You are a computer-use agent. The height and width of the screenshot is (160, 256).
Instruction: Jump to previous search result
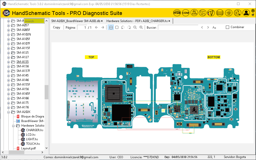coord(202,27)
